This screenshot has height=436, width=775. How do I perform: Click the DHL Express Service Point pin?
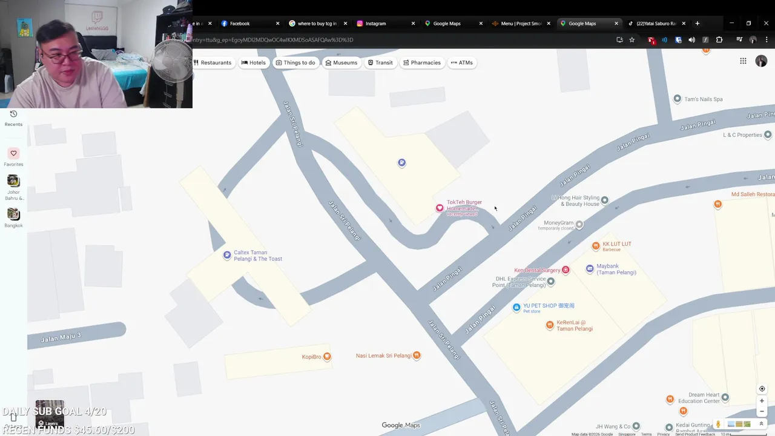click(551, 282)
